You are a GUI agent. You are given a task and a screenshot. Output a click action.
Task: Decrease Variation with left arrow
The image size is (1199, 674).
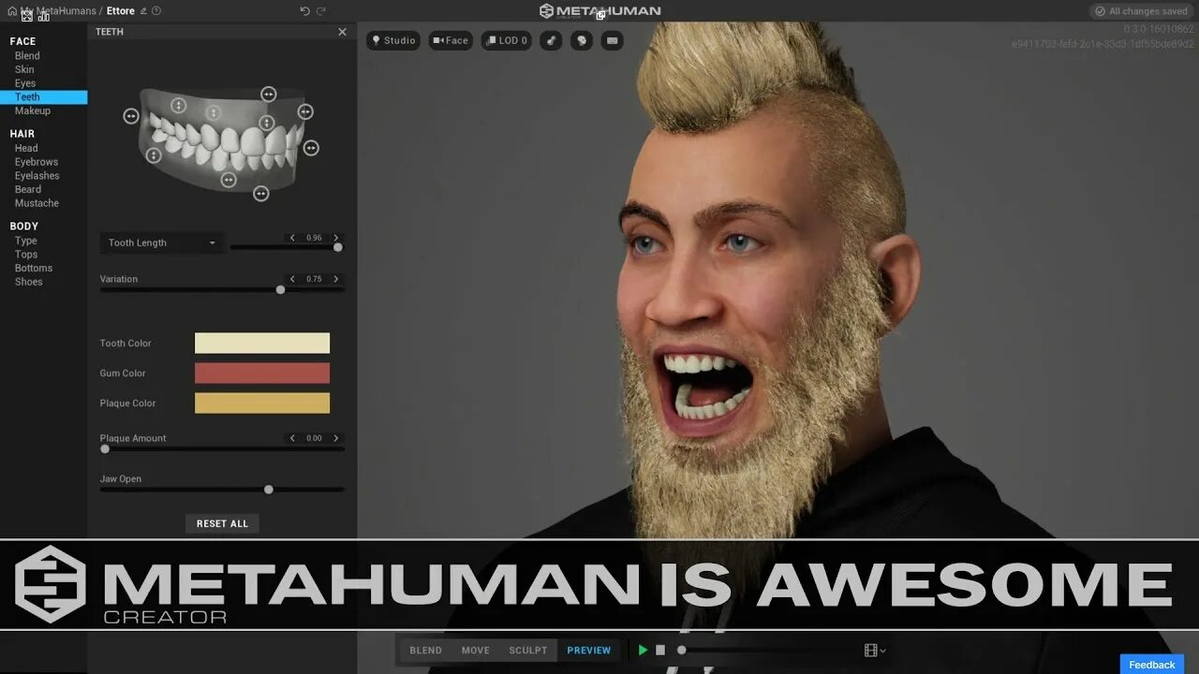pos(292,279)
